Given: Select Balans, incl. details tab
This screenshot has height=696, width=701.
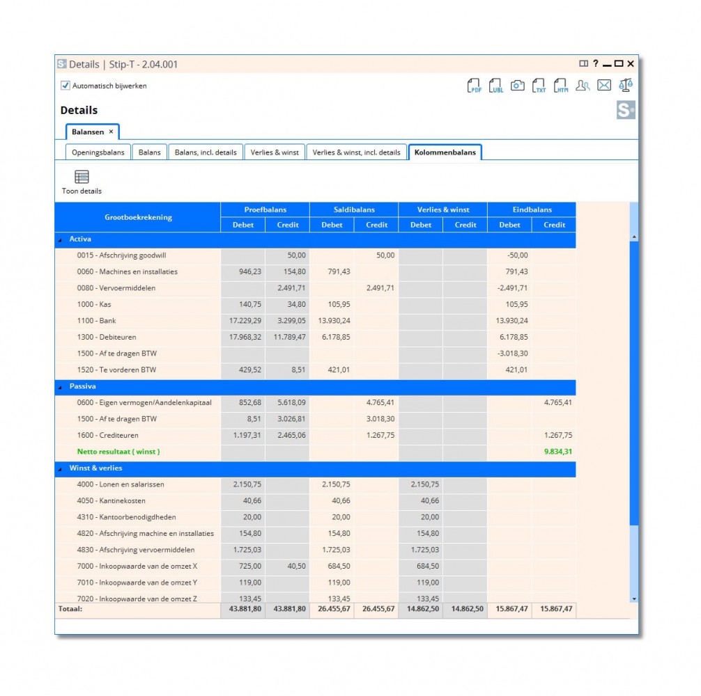Looking at the screenshot, I should [x=205, y=152].
